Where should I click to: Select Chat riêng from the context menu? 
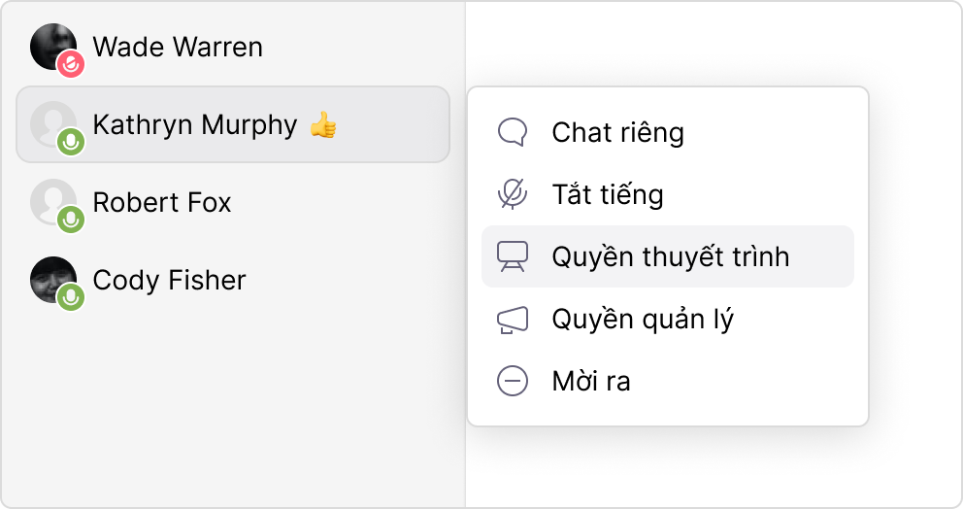pyautogui.click(x=617, y=132)
